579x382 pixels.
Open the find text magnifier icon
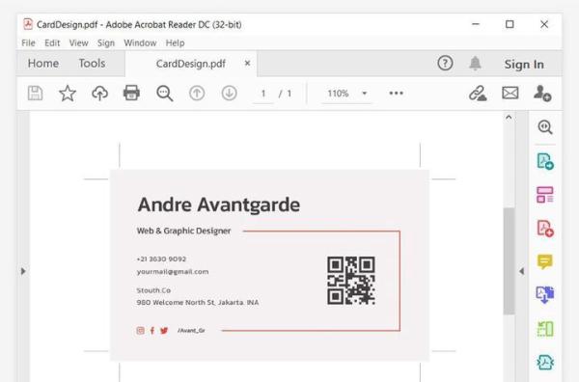pyautogui.click(x=164, y=93)
